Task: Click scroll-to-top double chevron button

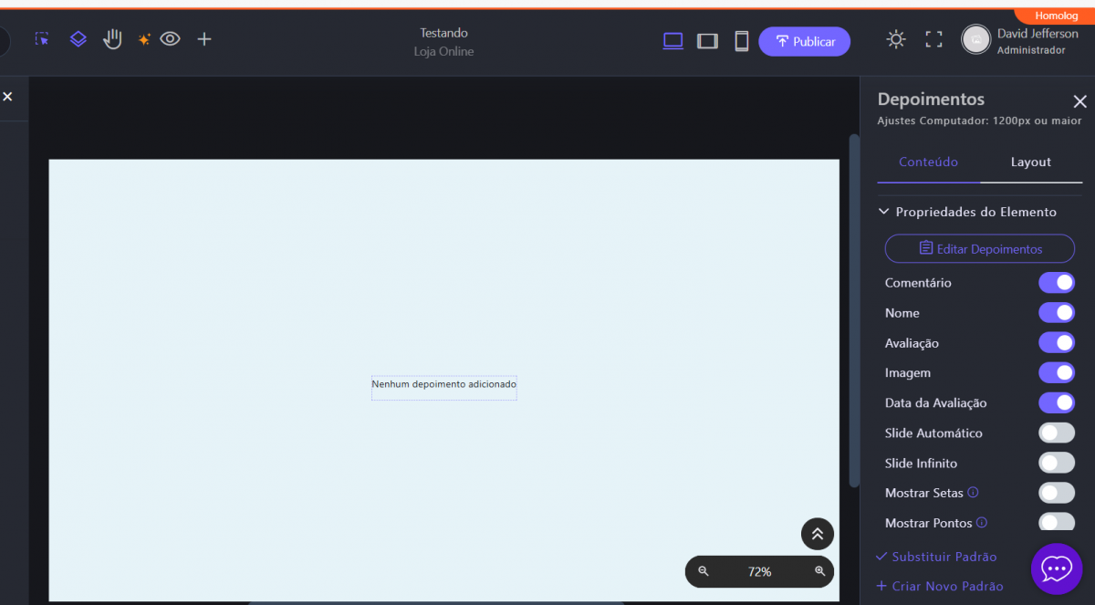Action: pos(817,535)
